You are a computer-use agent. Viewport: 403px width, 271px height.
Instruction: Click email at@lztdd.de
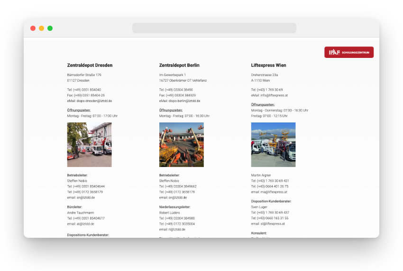85,224
